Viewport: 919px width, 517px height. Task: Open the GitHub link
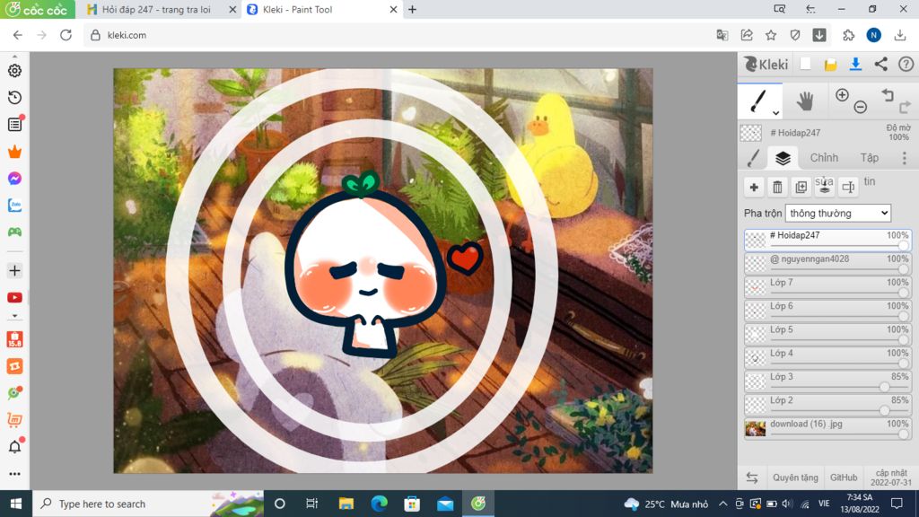pos(844,478)
